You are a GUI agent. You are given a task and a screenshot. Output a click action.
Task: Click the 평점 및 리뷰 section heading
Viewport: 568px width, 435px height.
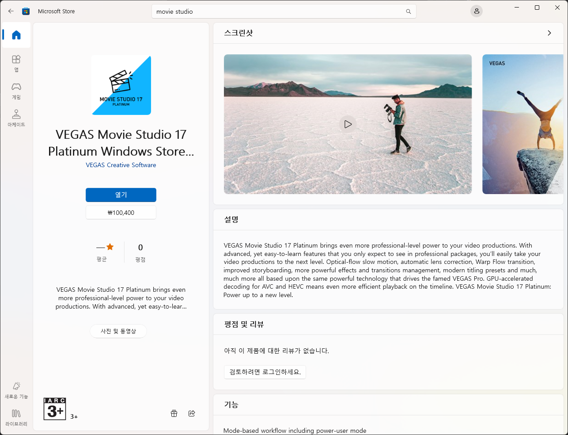[x=244, y=324]
